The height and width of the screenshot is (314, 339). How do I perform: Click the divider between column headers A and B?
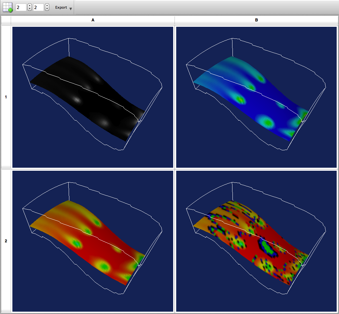pyautogui.click(x=175, y=20)
